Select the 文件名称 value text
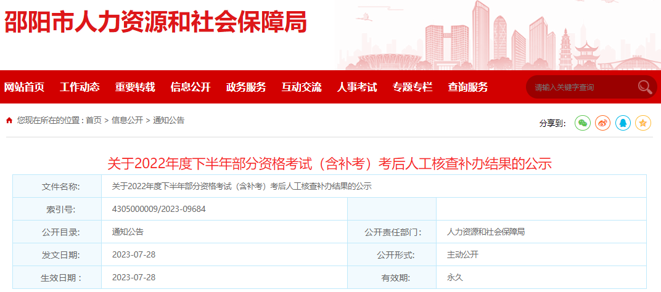This screenshot has width=661, height=292. click(242, 186)
